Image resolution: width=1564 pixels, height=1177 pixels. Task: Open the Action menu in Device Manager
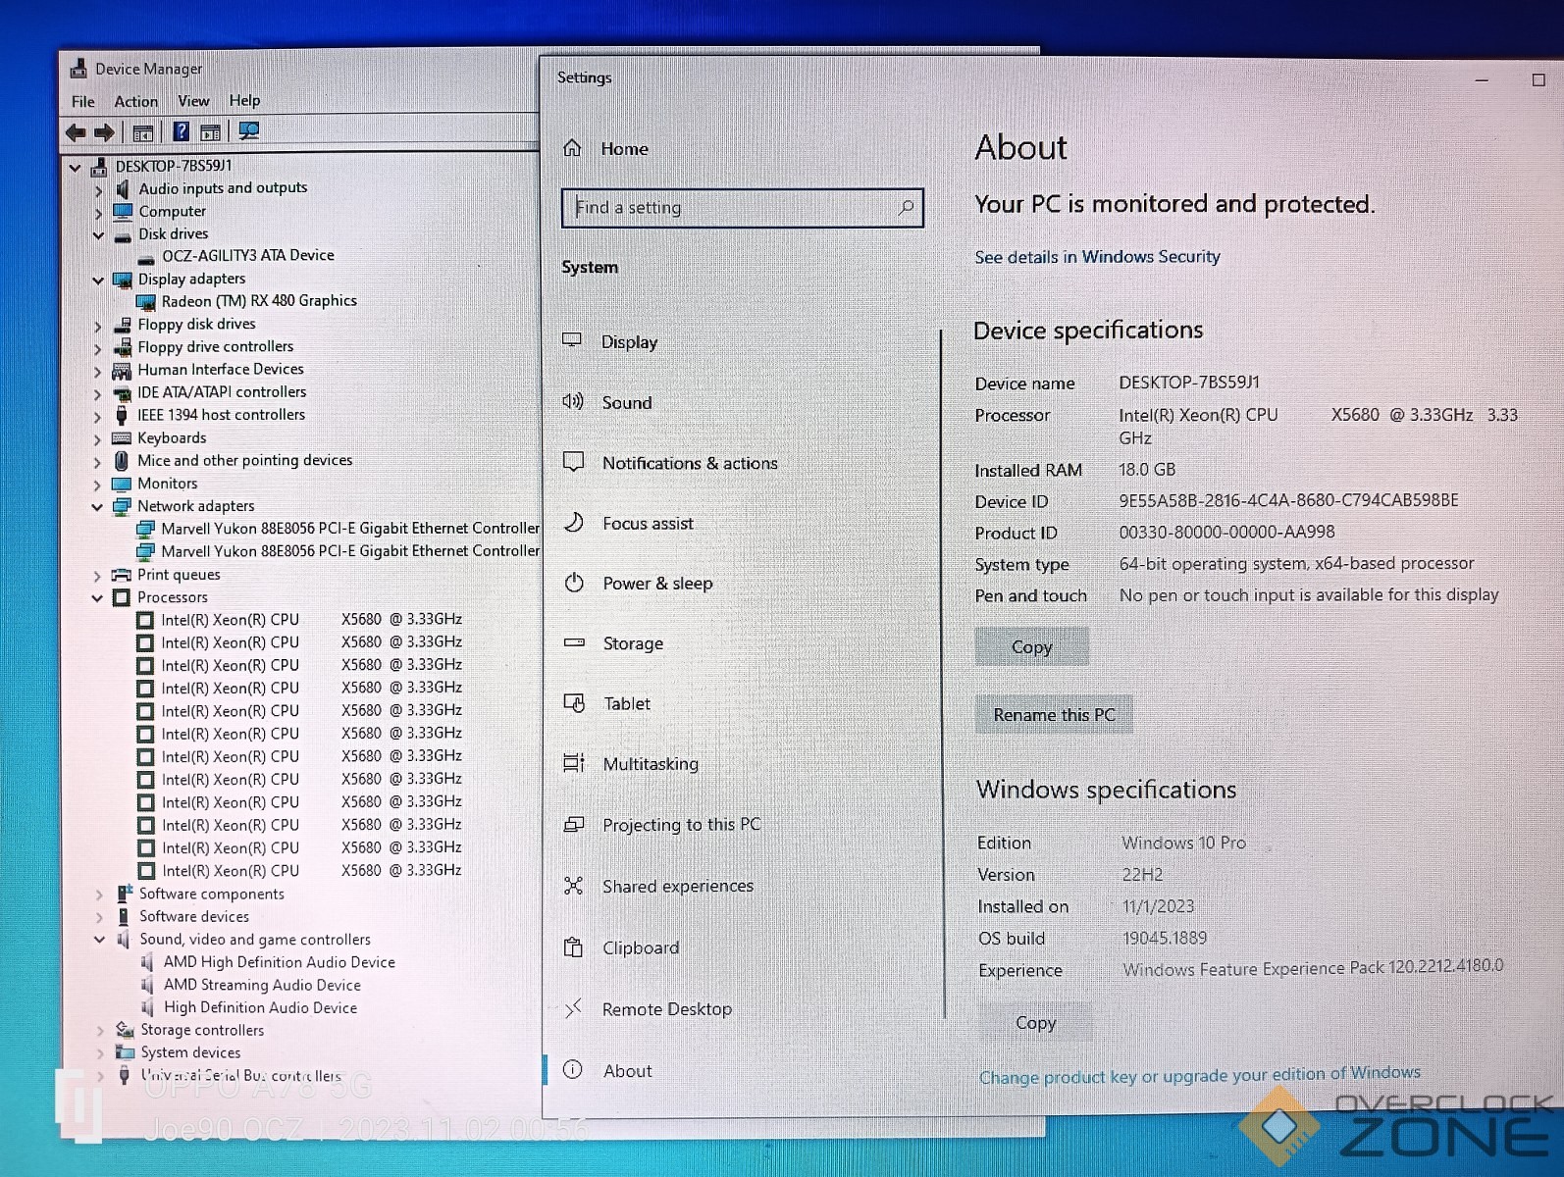tap(135, 101)
